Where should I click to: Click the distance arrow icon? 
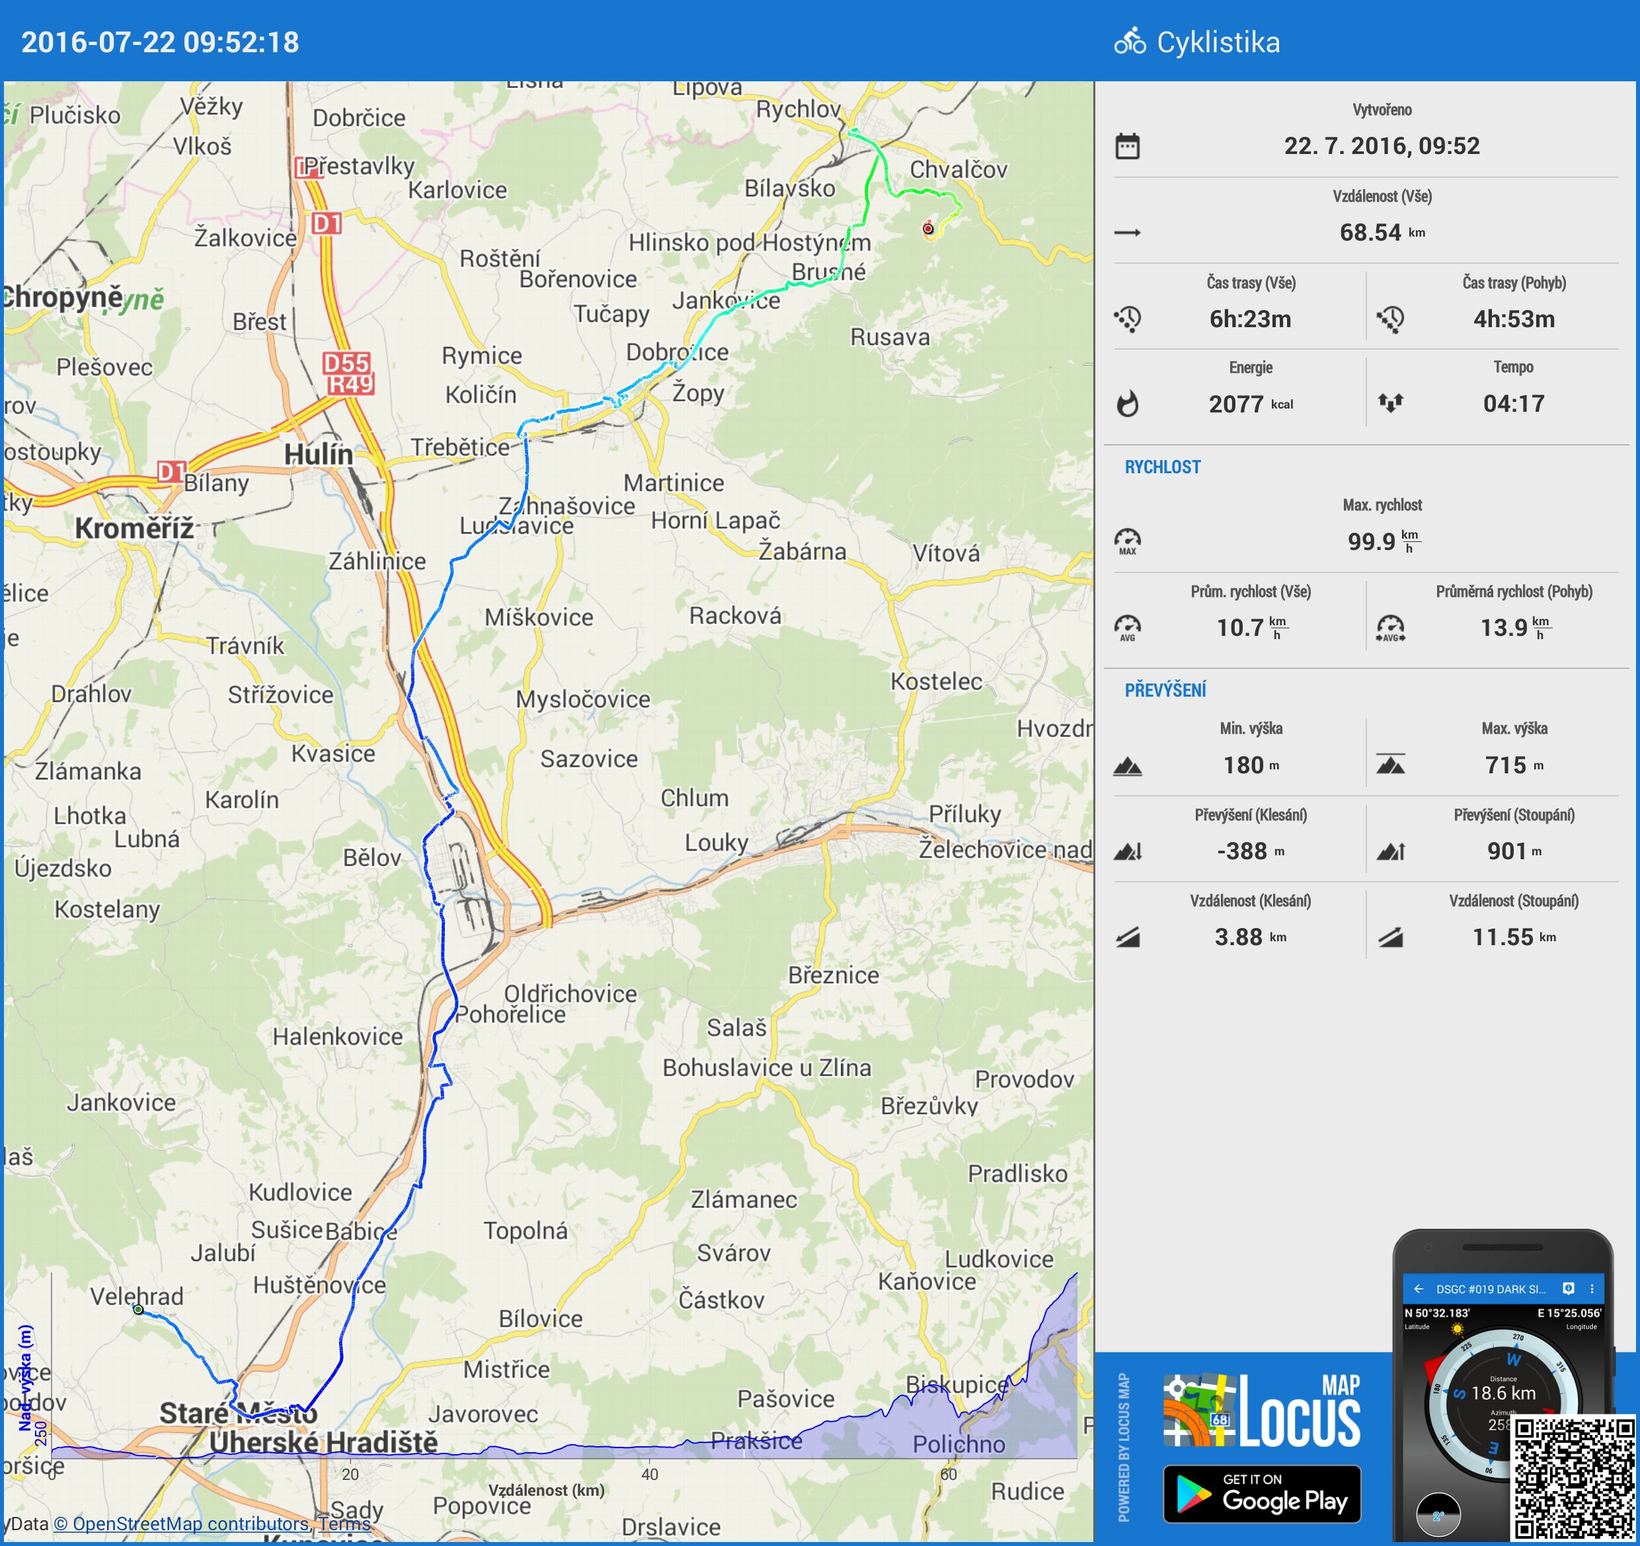point(1127,233)
